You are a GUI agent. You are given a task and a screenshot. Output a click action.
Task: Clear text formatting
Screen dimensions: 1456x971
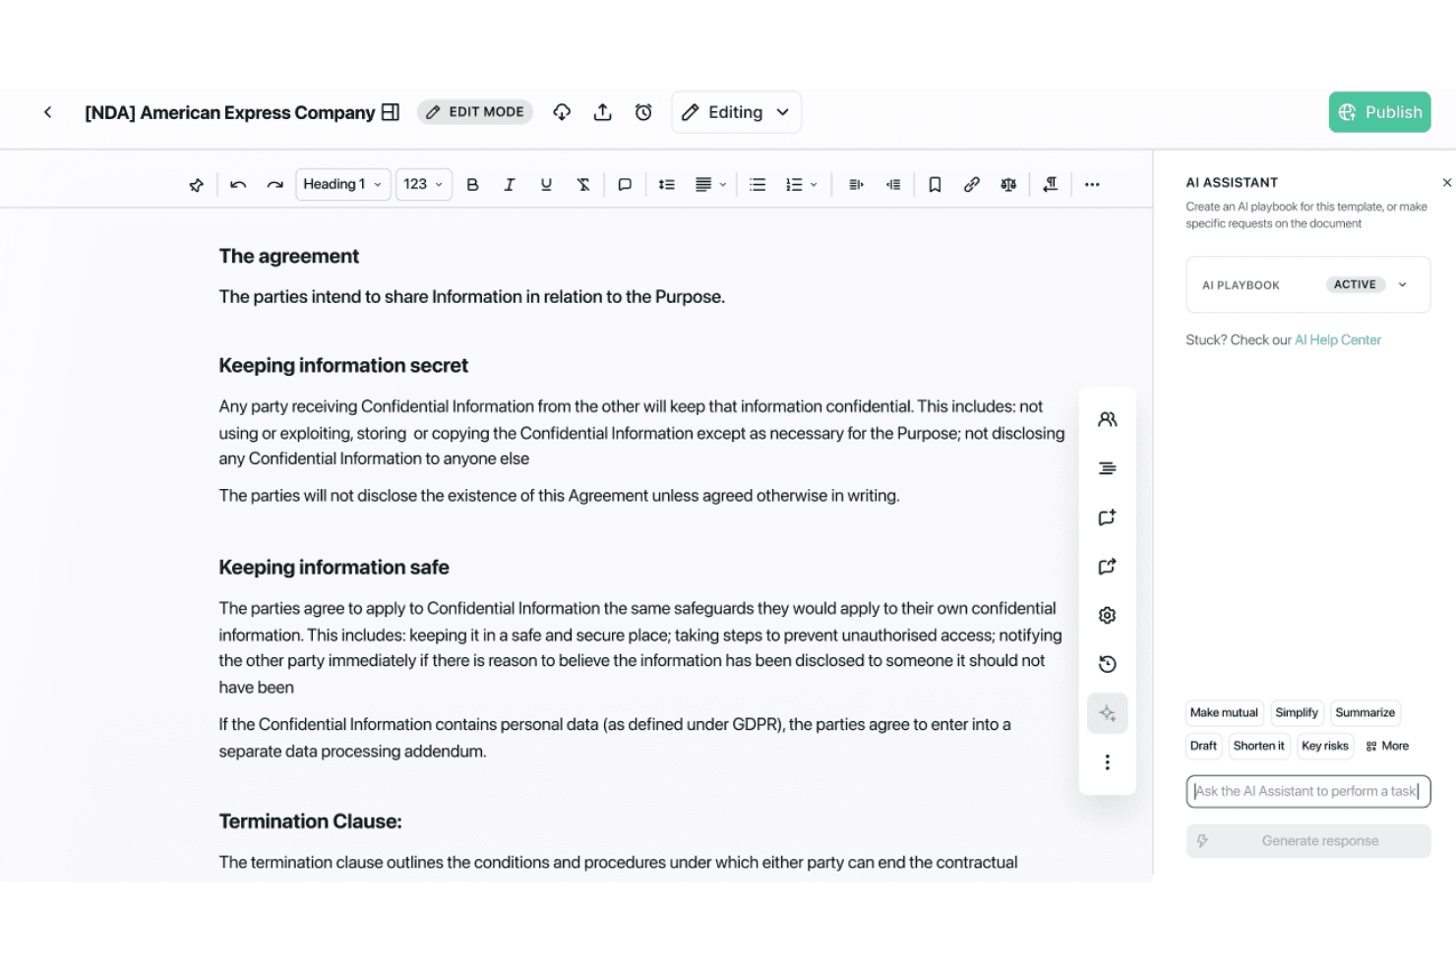pyautogui.click(x=583, y=184)
